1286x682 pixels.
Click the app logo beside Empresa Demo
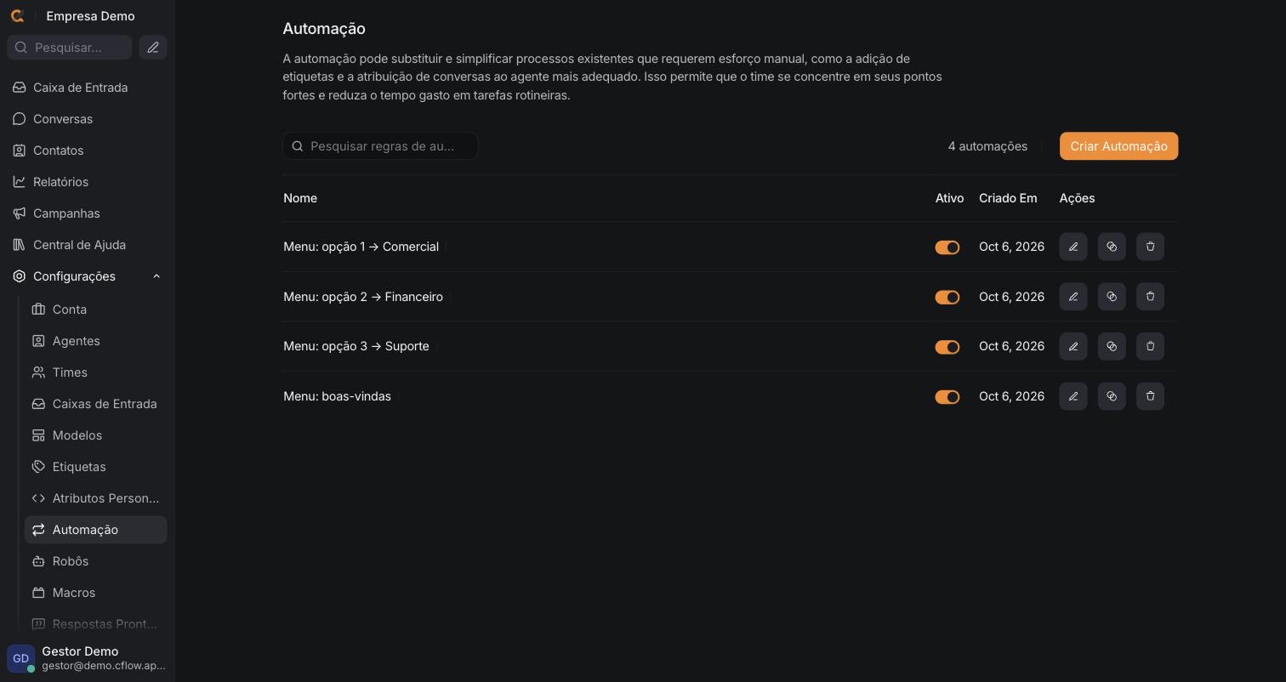coord(17,16)
